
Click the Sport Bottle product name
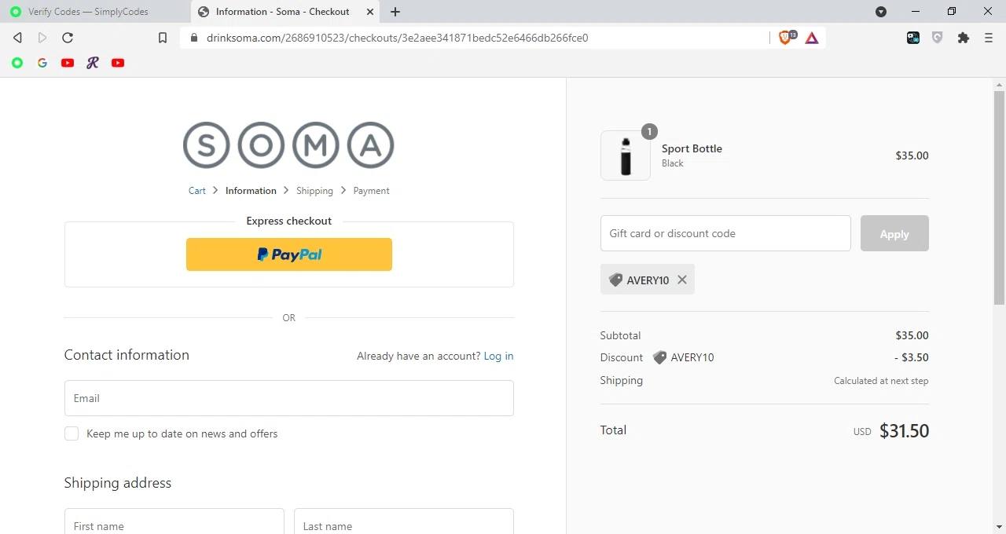coord(692,148)
